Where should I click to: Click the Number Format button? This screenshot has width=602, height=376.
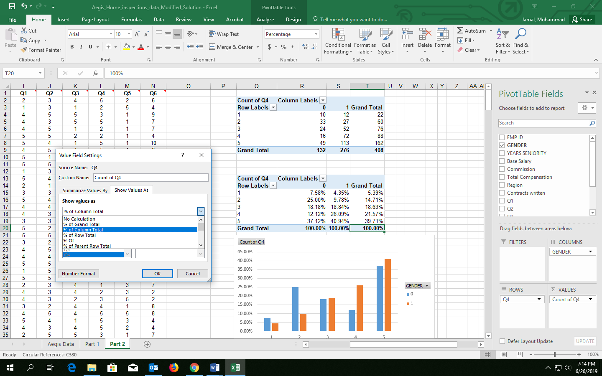click(79, 274)
